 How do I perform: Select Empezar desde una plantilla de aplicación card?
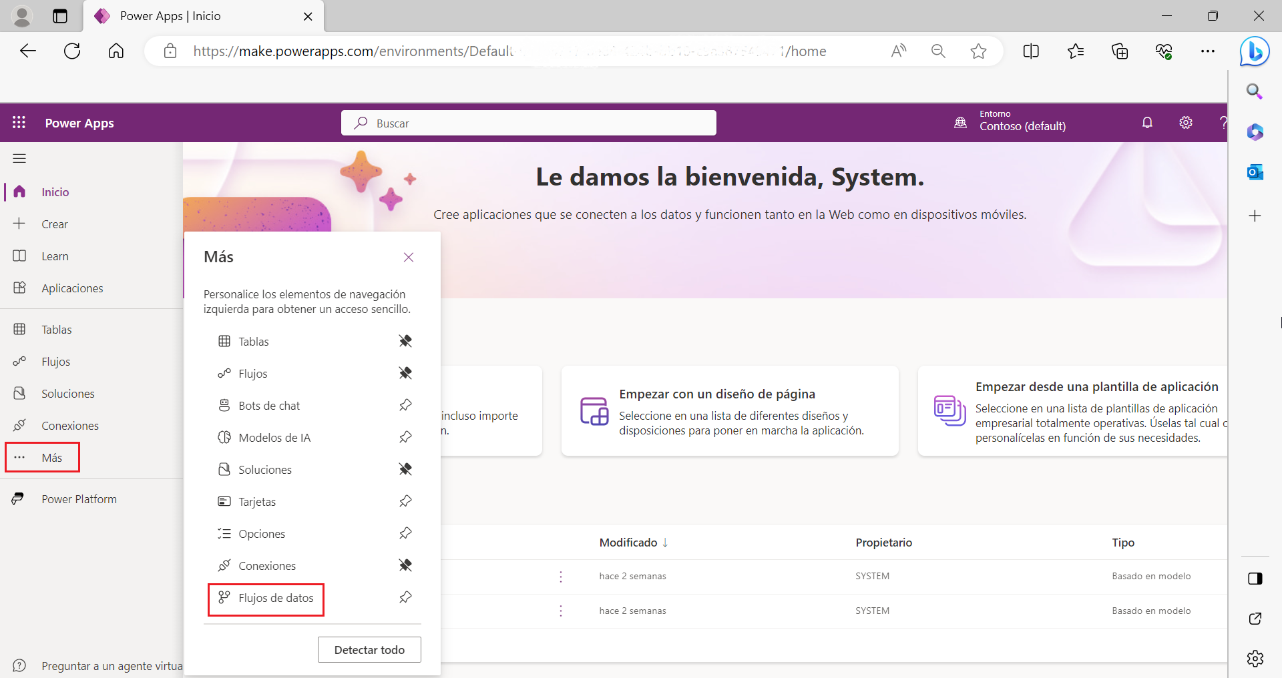[x=1072, y=411]
